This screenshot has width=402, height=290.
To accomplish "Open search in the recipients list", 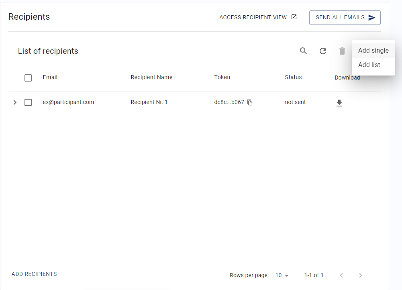I will (x=303, y=51).
